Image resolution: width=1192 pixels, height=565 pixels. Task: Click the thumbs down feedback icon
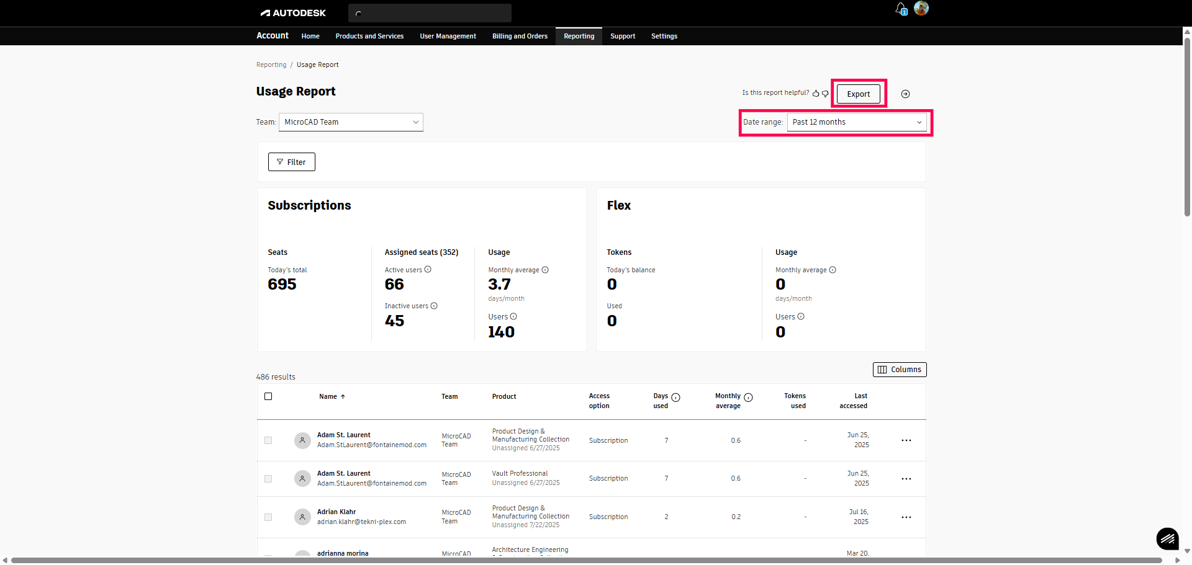pos(825,94)
